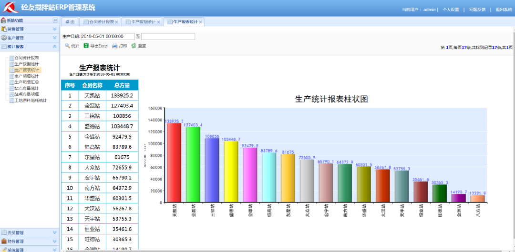Select 工地原料消耗统计 tree item

(x=31, y=101)
